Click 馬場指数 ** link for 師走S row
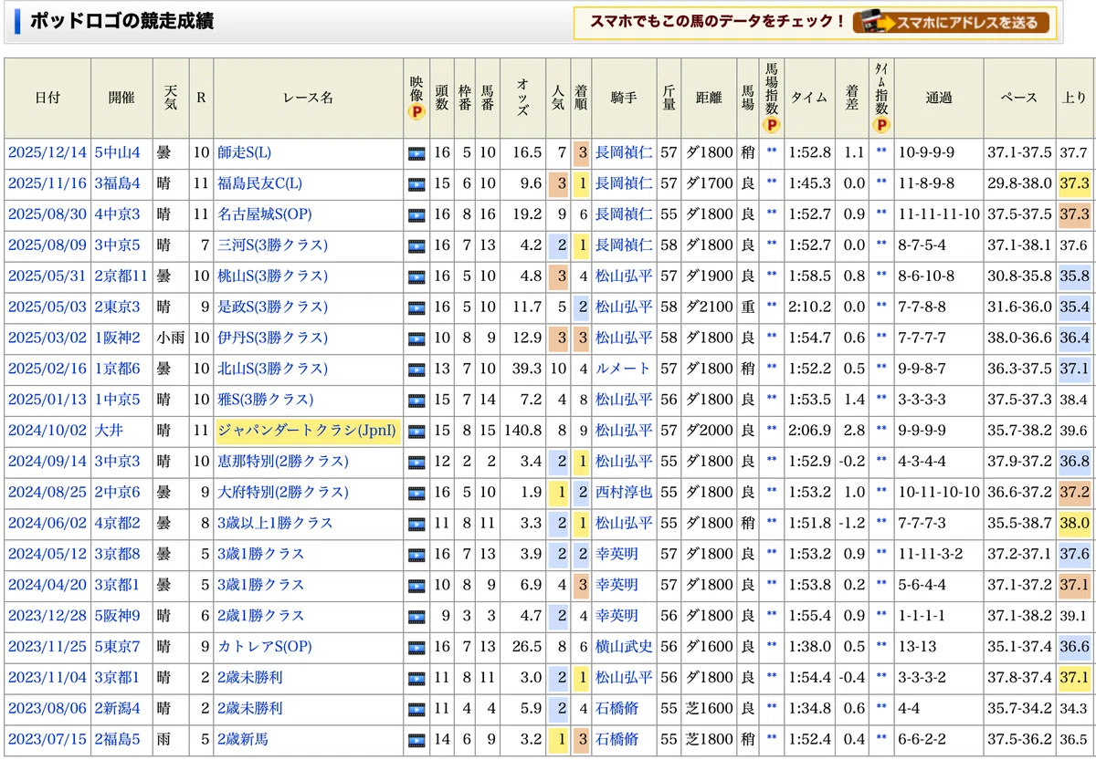 (x=772, y=153)
